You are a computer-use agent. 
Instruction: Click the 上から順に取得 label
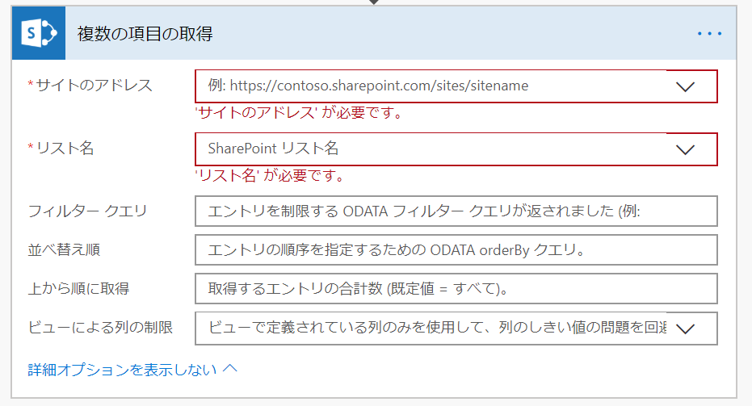(78, 289)
